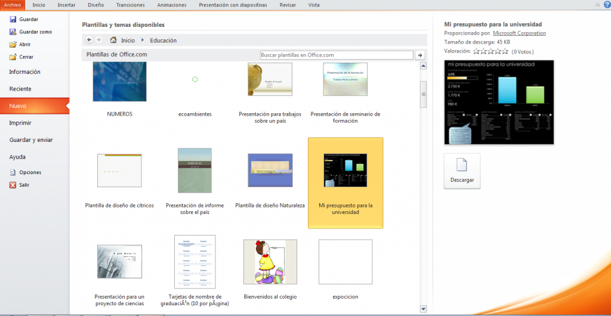
Task: Click the template list scroll down arrow
Action: coord(424,309)
